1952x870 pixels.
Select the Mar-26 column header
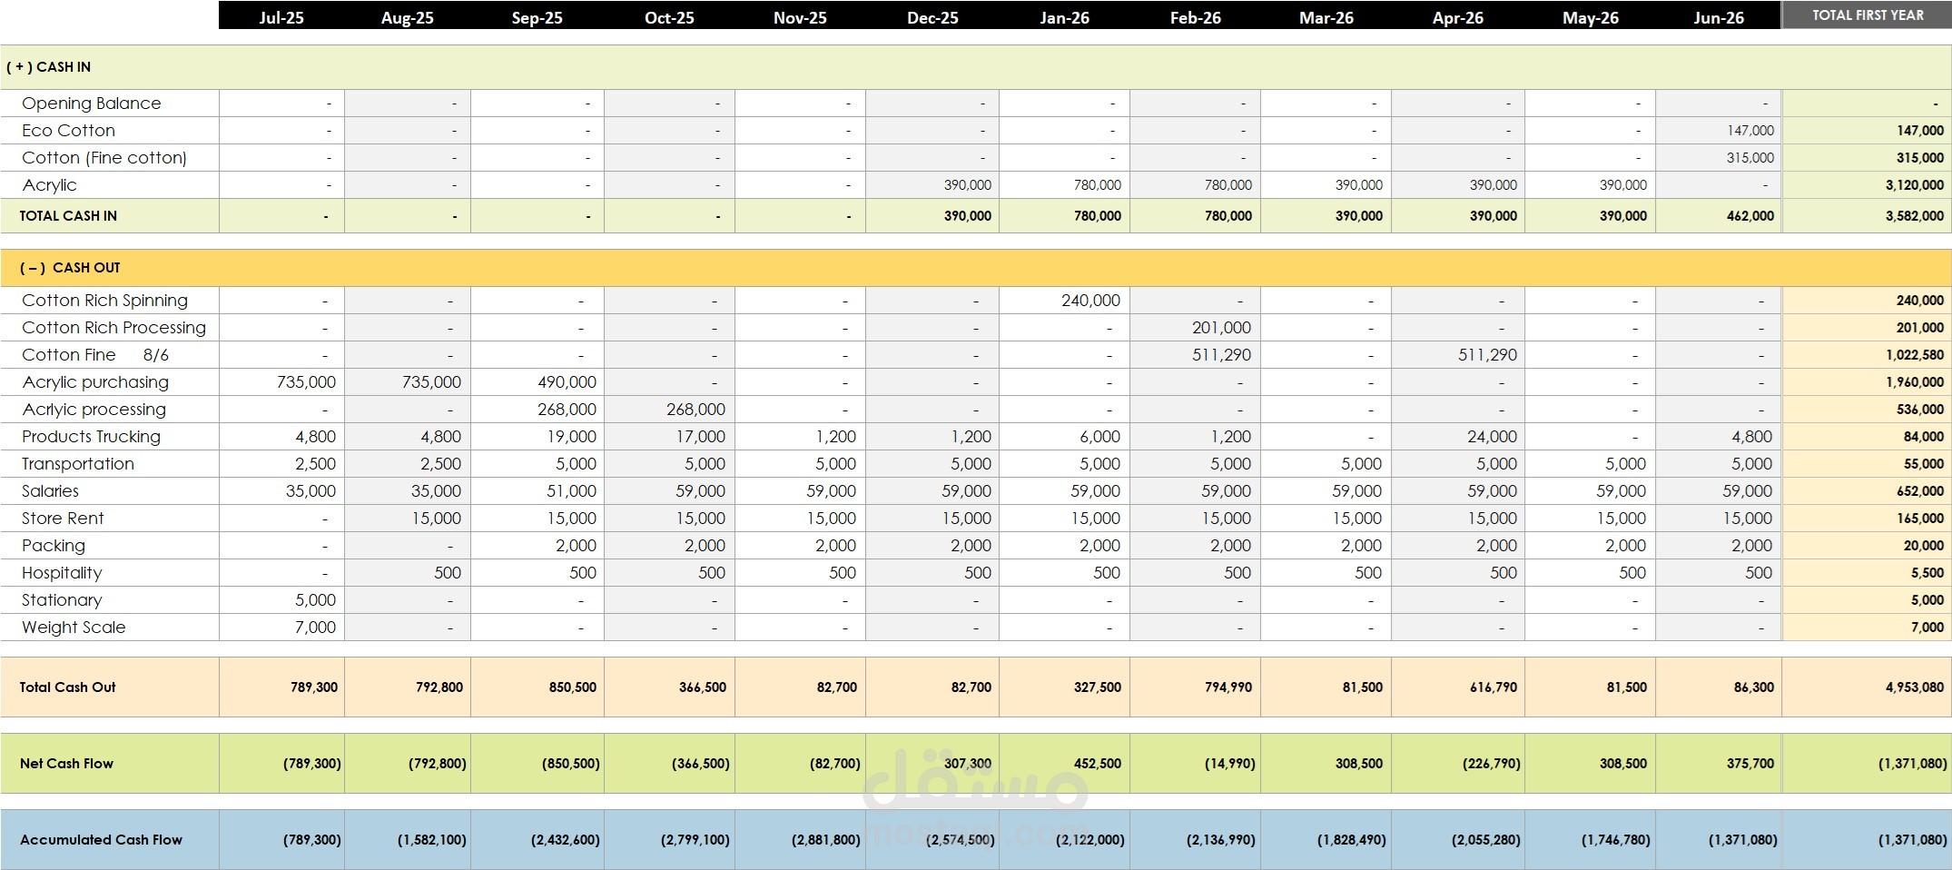click(1326, 17)
